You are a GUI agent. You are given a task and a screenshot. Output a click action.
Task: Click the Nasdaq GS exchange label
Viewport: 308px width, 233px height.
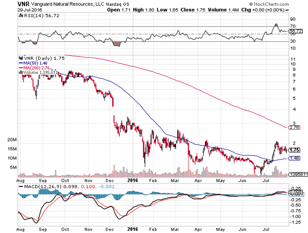click(x=117, y=4)
